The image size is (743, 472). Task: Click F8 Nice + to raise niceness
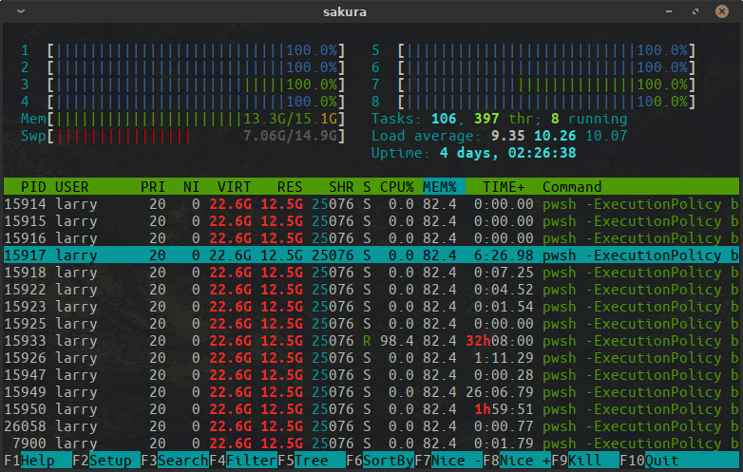(517, 461)
